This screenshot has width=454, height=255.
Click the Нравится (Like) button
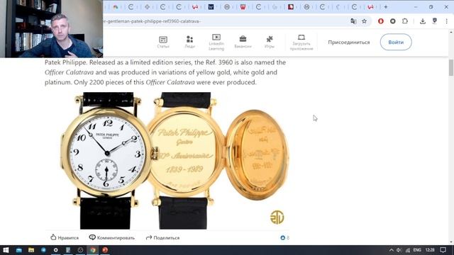point(65,238)
